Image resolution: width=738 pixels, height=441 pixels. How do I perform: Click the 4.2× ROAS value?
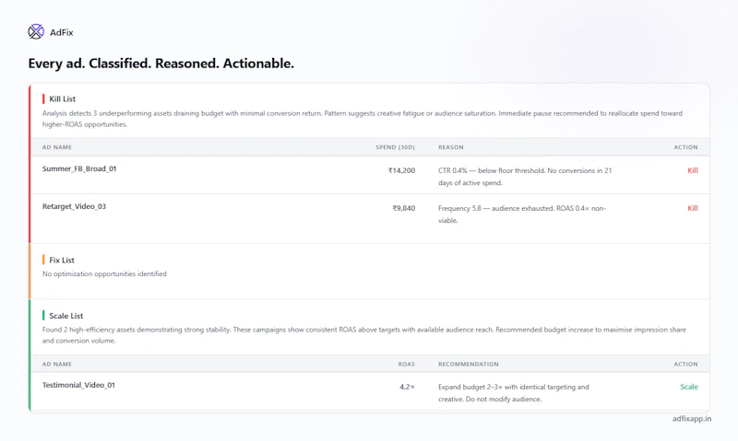click(x=407, y=387)
